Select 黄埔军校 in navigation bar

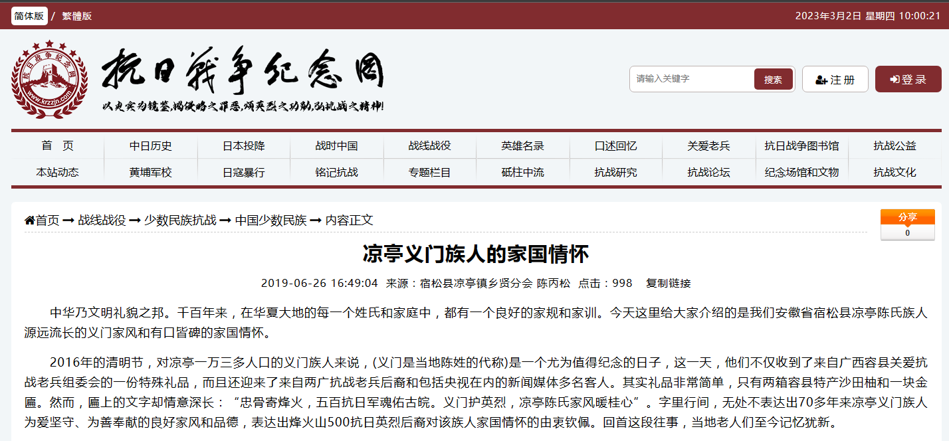(x=151, y=173)
